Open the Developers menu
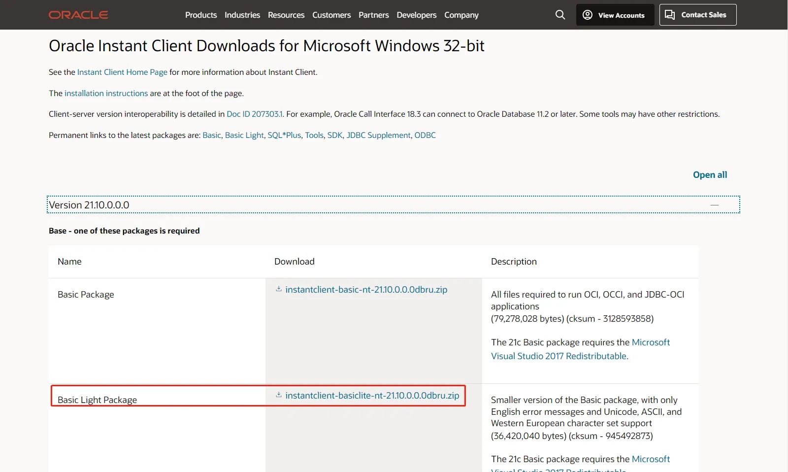788x472 pixels. [x=417, y=15]
